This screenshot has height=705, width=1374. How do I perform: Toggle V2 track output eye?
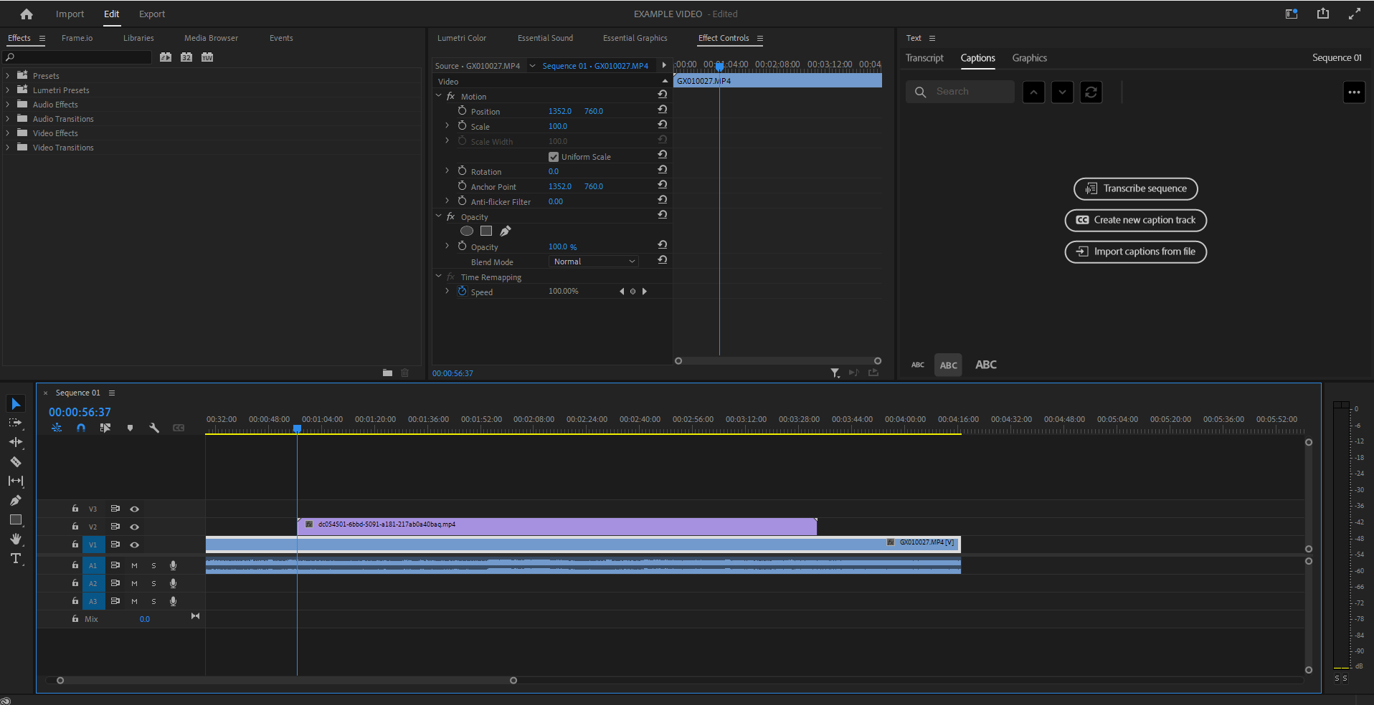tap(134, 527)
